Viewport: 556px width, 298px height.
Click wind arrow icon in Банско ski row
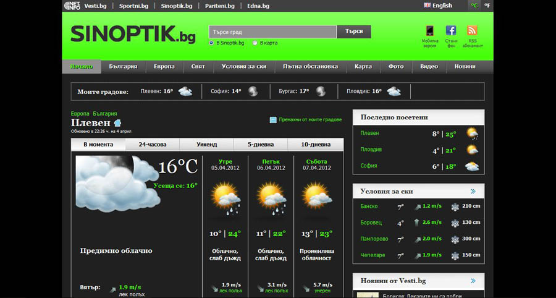[x=418, y=207]
